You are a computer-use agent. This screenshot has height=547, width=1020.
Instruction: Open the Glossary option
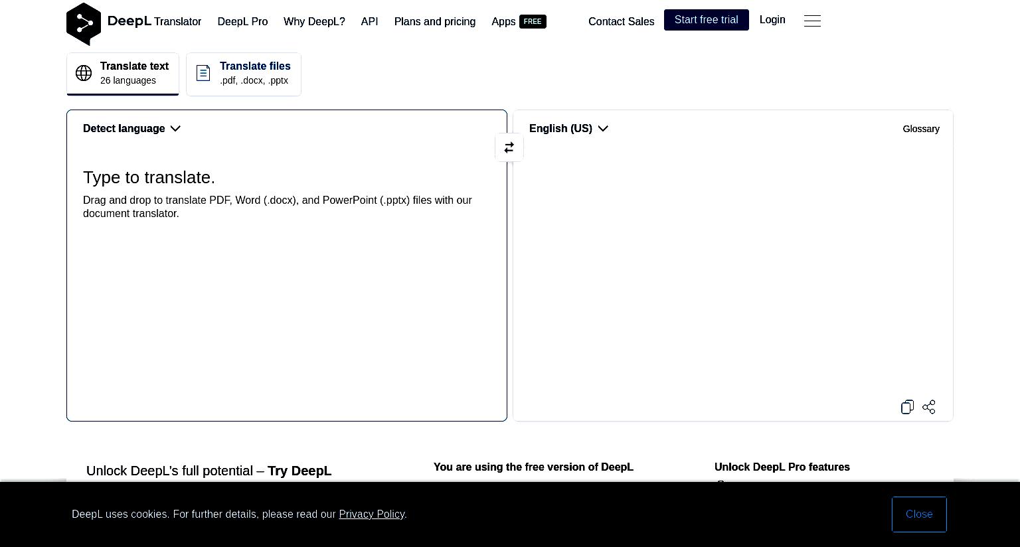pyautogui.click(x=921, y=129)
